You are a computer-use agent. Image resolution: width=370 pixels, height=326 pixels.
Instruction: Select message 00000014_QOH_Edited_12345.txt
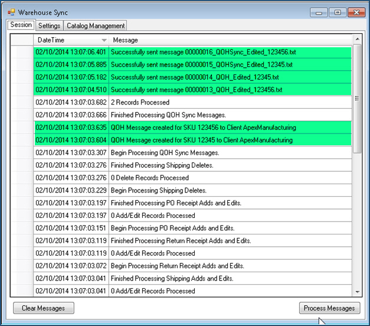(230, 77)
